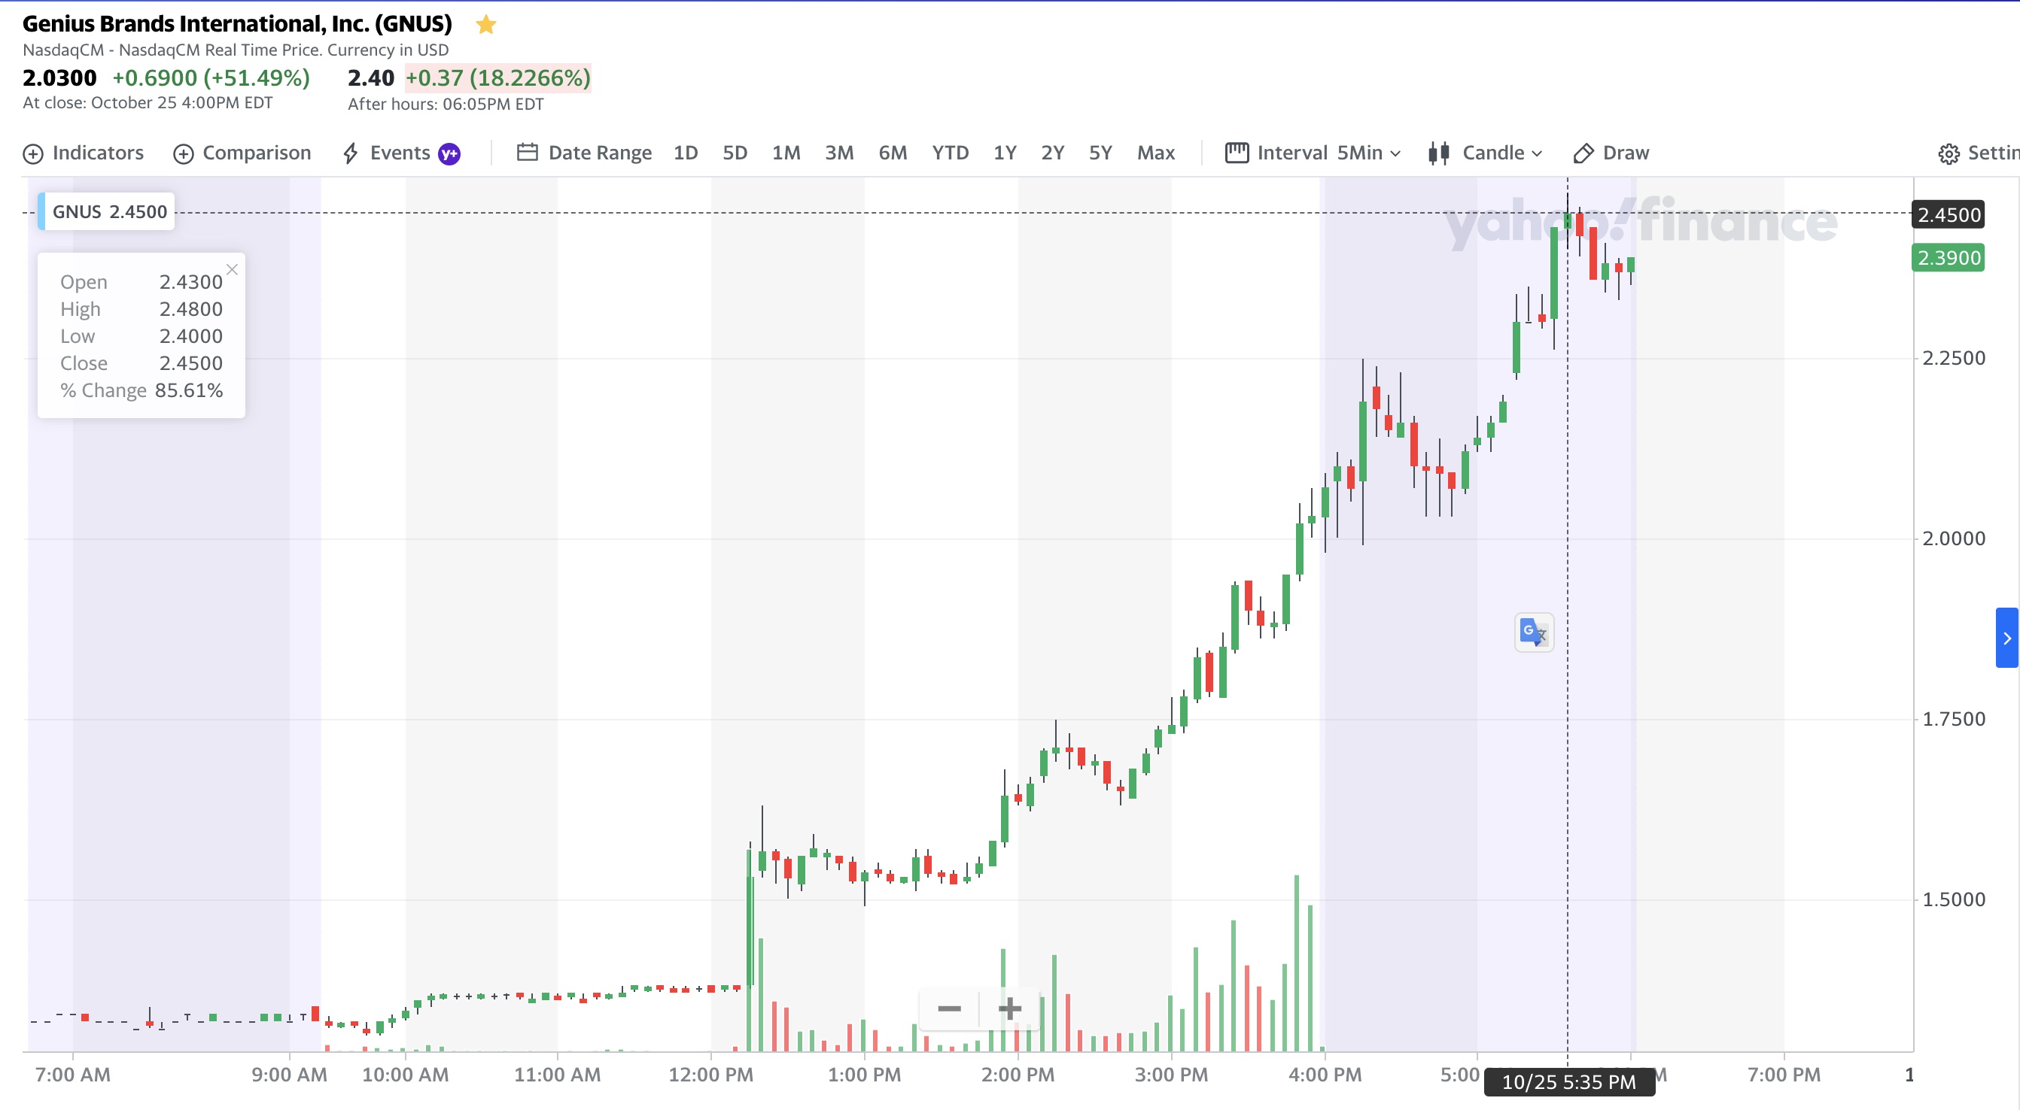
Task: Expand the Interval 5Min dropdown
Action: click(1313, 153)
